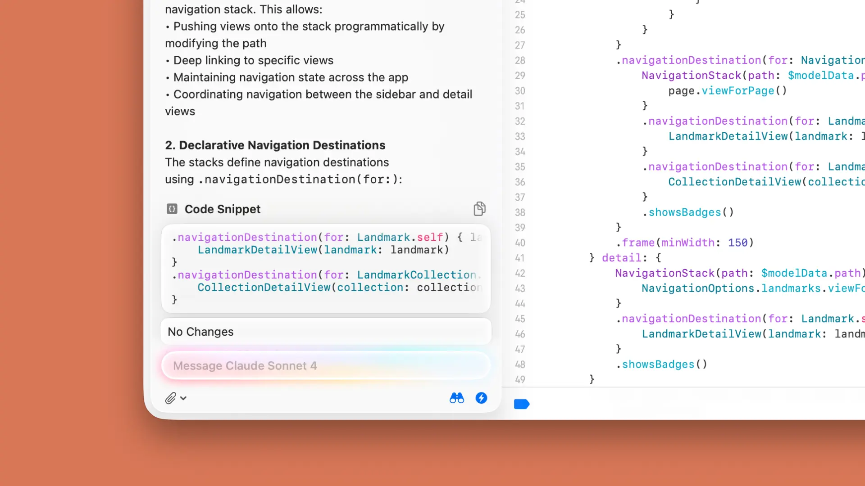Activate the lightning quick-action icon
Screen dimensions: 865x486
tap(481, 398)
